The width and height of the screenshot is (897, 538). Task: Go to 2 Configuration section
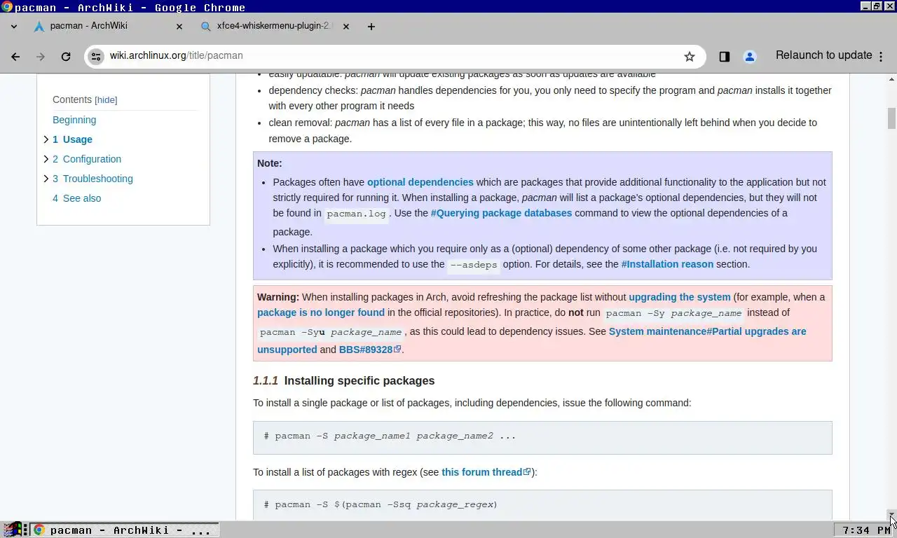coord(87,159)
